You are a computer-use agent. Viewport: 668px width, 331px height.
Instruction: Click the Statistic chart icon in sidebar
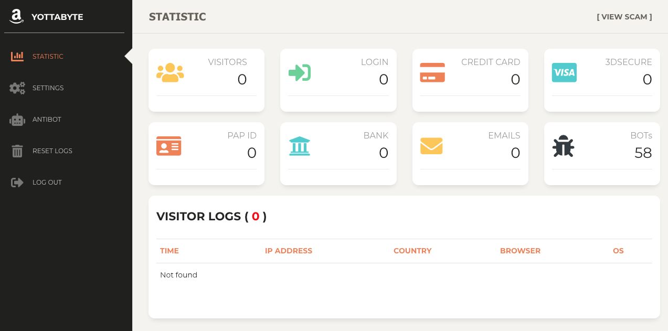(x=17, y=57)
